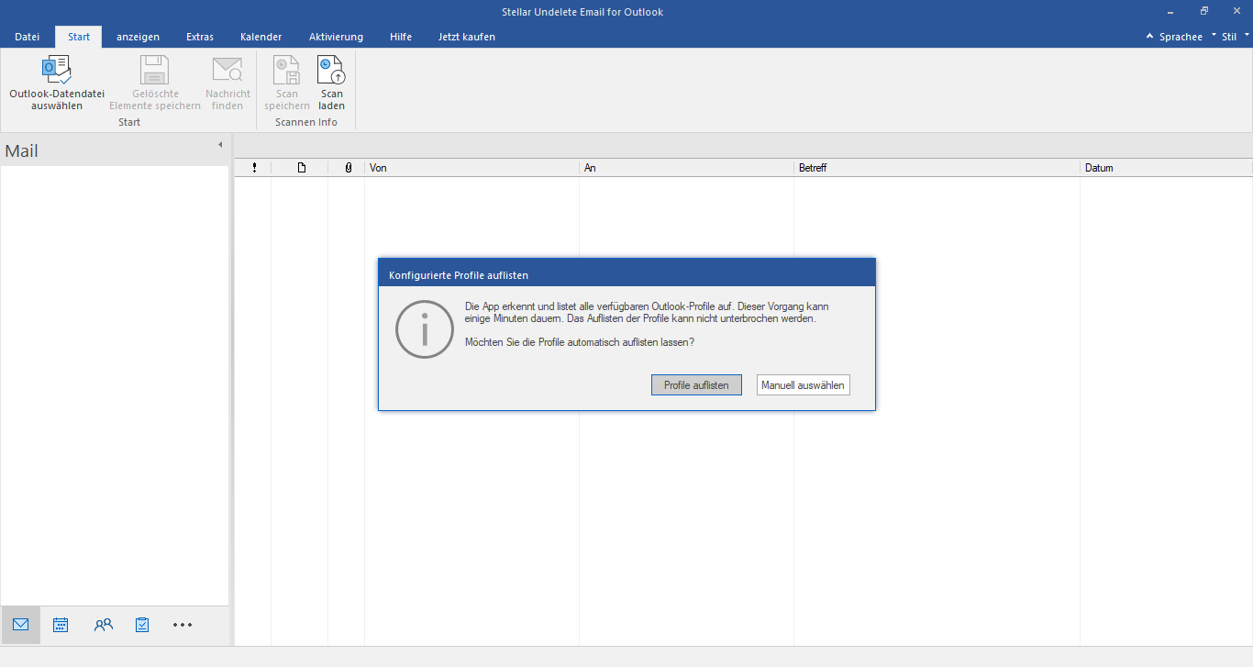Viewport: 1253px width, 667px height.
Task: Open the Hilfe tab
Action: pyautogui.click(x=401, y=37)
